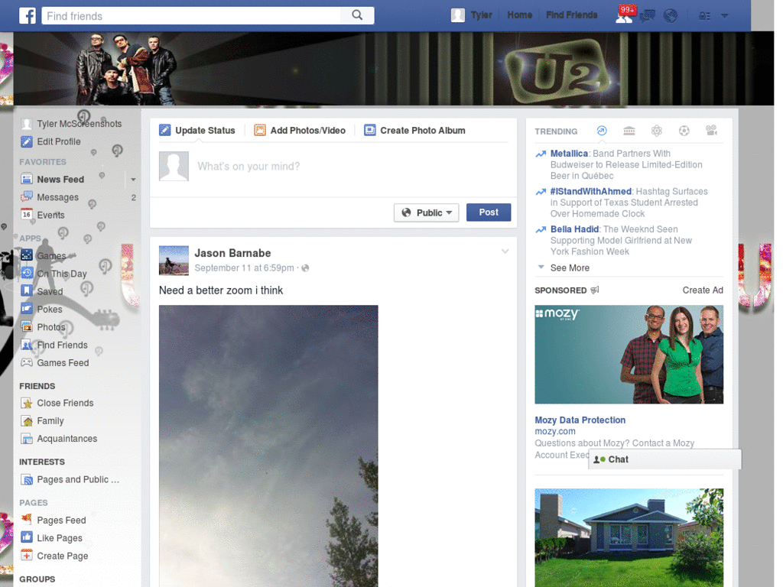The width and height of the screenshot is (783, 587).
Task: Open account menu dropdown arrow
Action: (x=725, y=16)
